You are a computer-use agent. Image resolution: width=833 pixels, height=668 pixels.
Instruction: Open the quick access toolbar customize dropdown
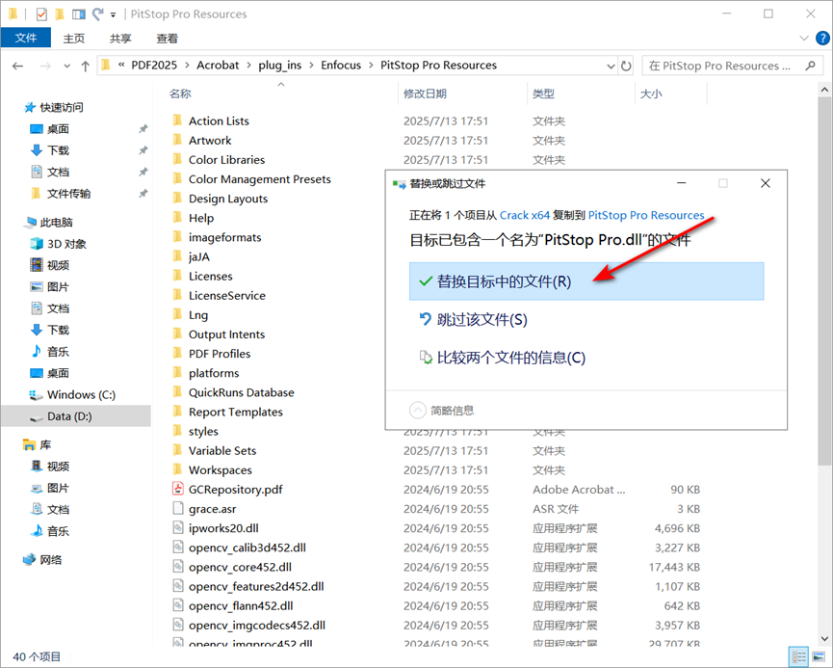click(x=114, y=14)
